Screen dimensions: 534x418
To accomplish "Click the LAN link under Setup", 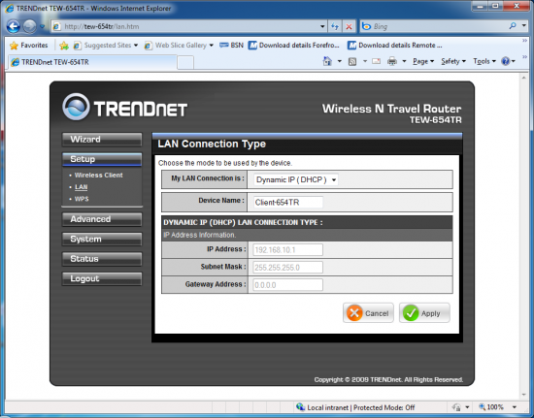I will coord(81,187).
